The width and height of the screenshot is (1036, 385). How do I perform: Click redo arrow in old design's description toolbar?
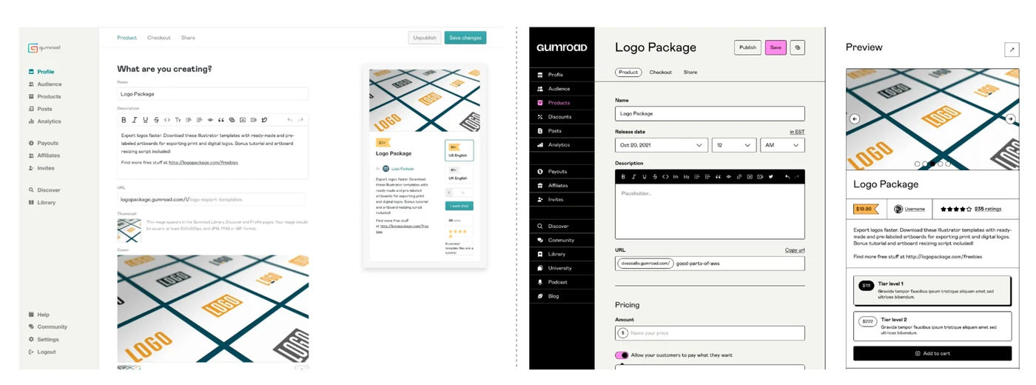point(300,120)
